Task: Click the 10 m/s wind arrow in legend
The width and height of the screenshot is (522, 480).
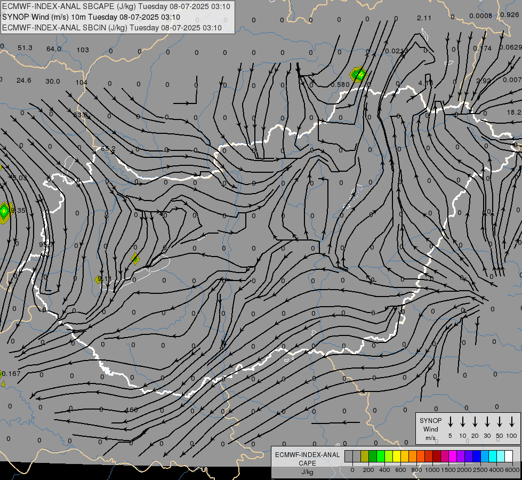Action: (x=462, y=422)
